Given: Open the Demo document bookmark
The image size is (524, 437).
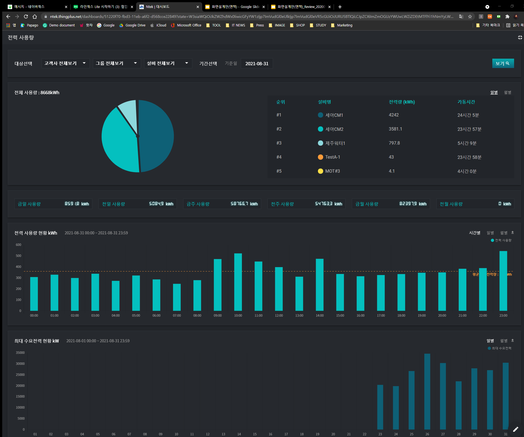Looking at the screenshot, I should coord(59,25).
